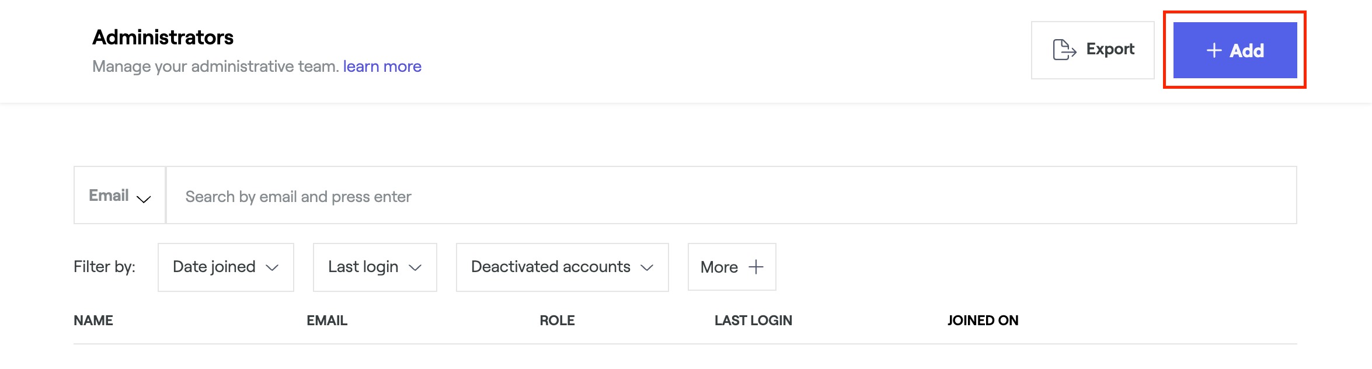The width and height of the screenshot is (1372, 369).
Task: Sort by the NAME column header
Action: pos(93,321)
